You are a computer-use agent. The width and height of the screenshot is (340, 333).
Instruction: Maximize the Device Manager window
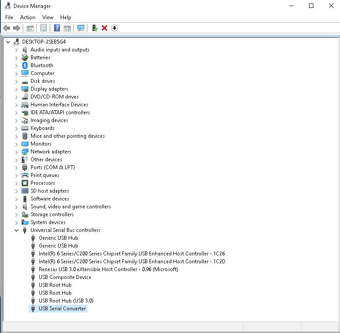(311, 6)
